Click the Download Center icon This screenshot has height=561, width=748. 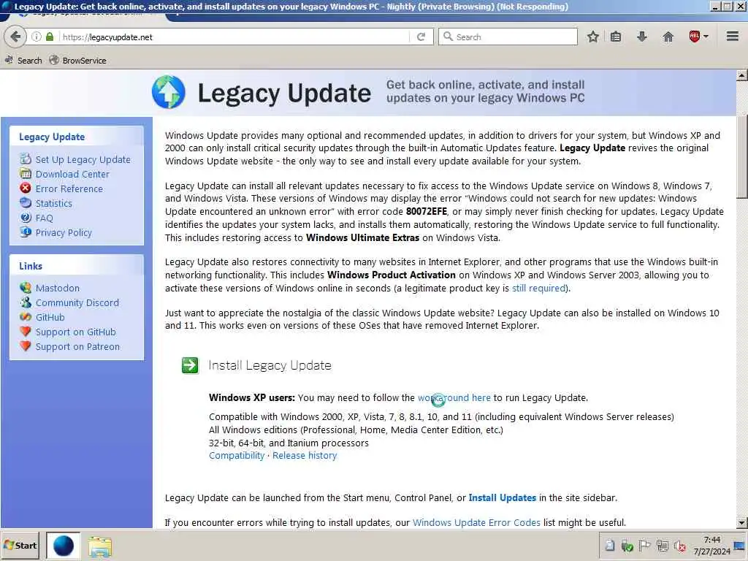coord(26,174)
